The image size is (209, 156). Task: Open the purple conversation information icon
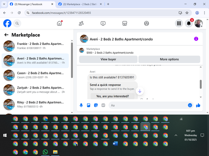pos(196,39)
